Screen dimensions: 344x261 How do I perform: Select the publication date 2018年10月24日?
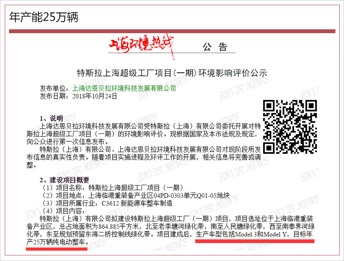[x=95, y=96]
